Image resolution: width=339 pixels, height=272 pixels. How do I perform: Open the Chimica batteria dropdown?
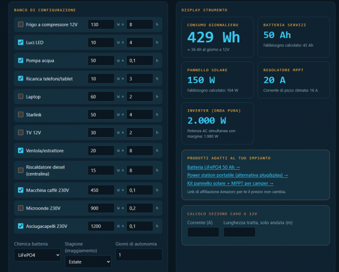click(38, 255)
